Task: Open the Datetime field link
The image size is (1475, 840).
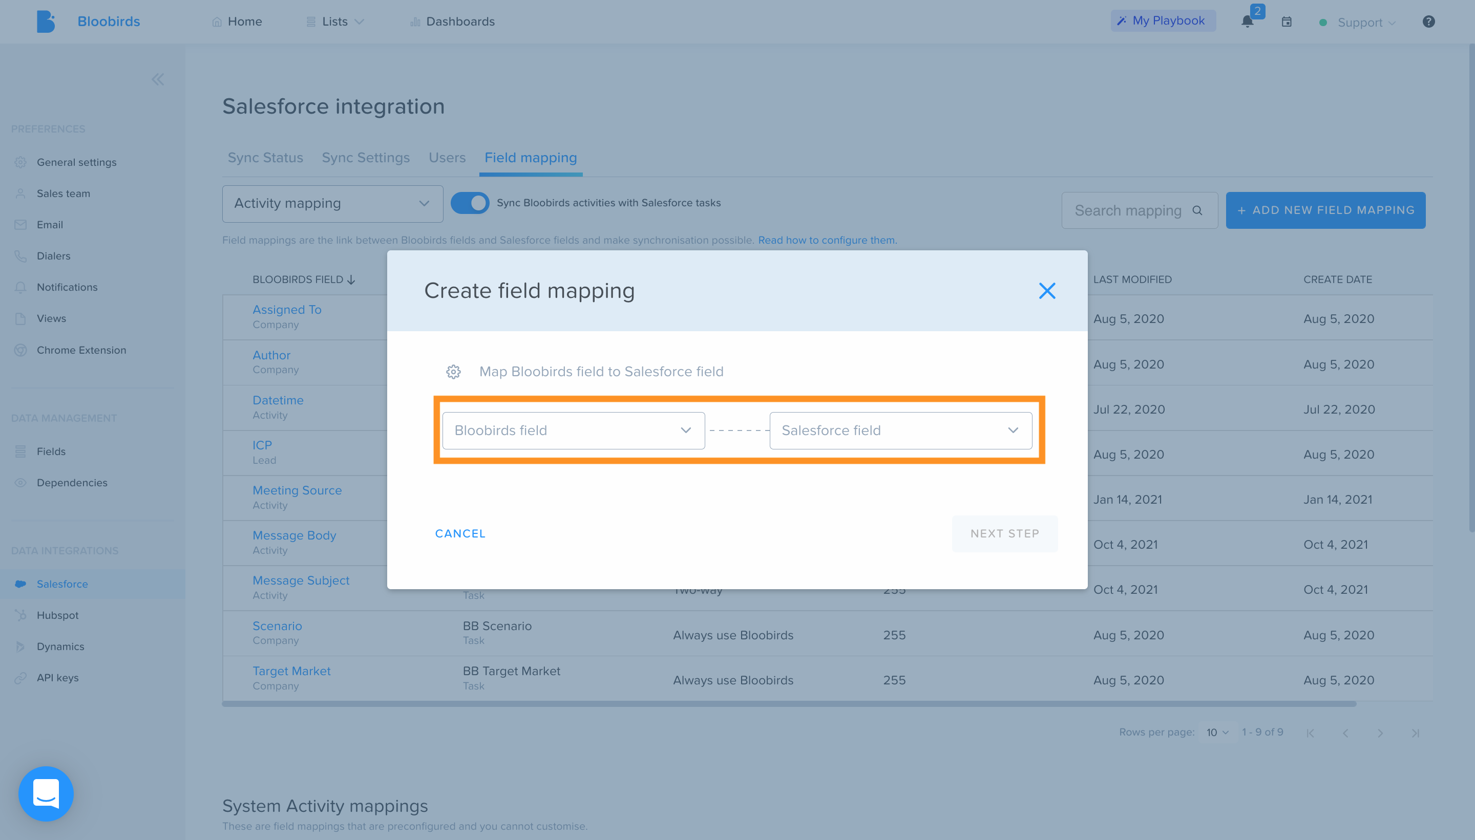Action: pyautogui.click(x=278, y=400)
